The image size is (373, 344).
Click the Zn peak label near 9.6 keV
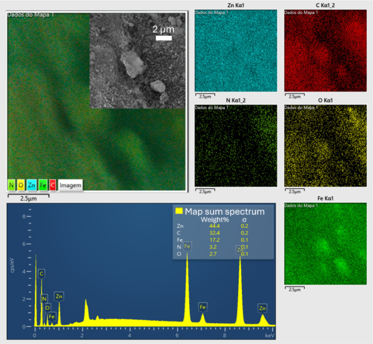[262, 308]
